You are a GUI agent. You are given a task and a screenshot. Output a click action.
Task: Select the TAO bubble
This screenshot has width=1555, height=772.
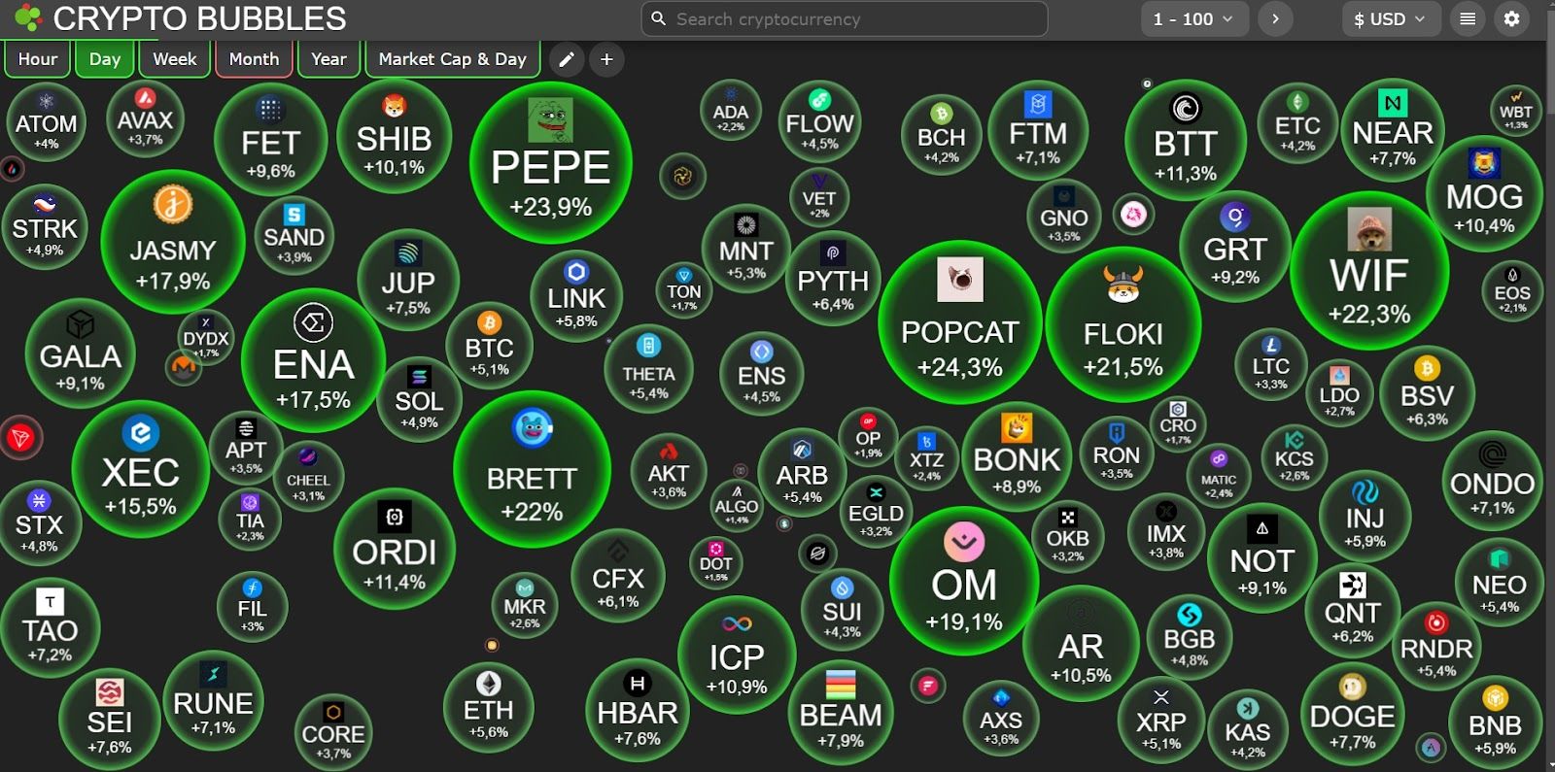(x=50, y=627)
